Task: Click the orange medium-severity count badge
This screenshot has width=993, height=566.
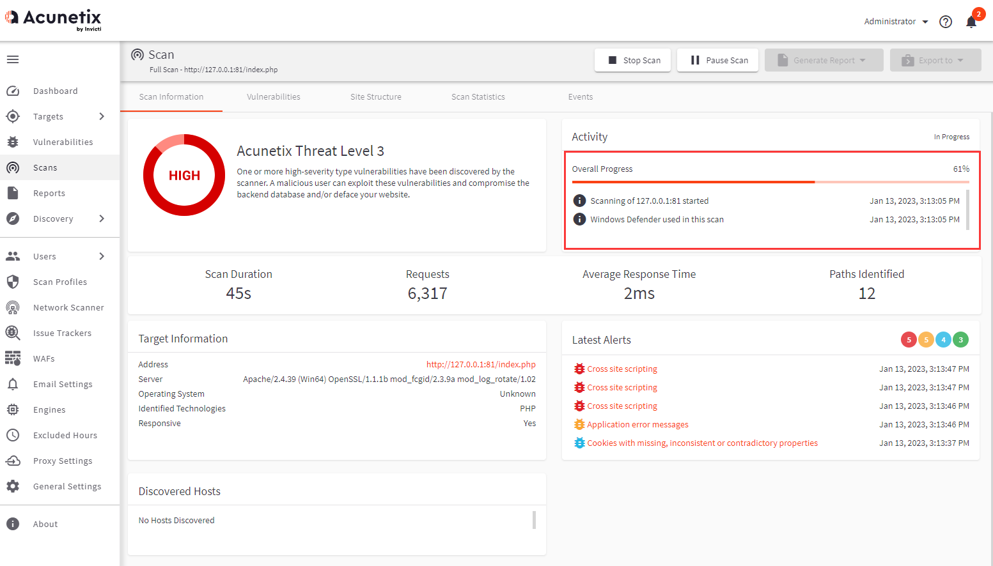Action: [x=926, y=340]
